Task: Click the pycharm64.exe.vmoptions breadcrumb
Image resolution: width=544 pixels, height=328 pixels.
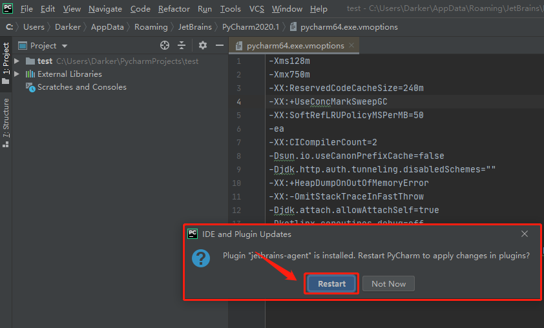Action: [344, 27]
